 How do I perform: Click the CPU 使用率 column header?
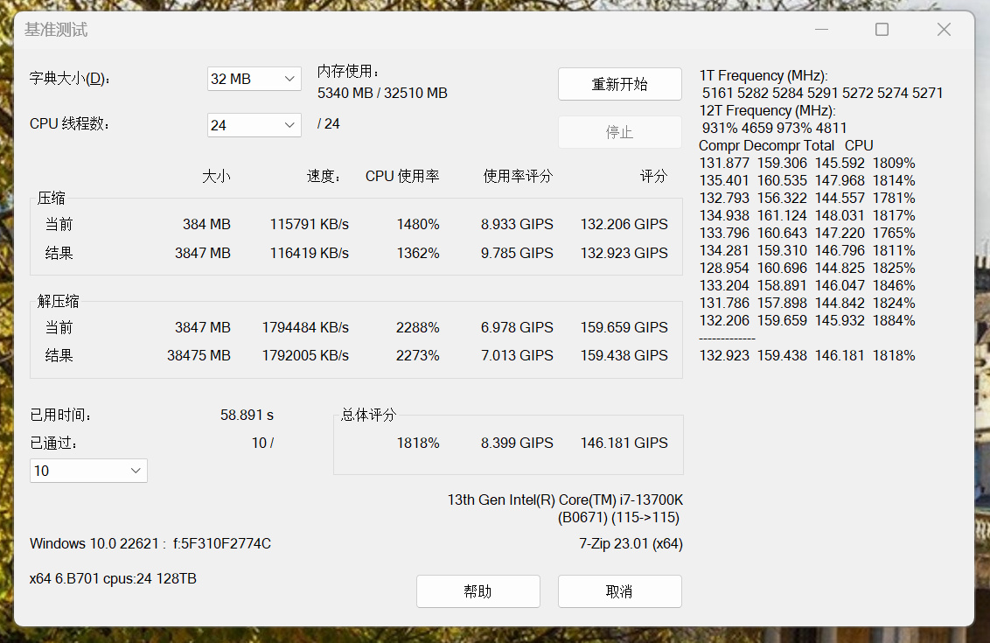pos(402,176)
